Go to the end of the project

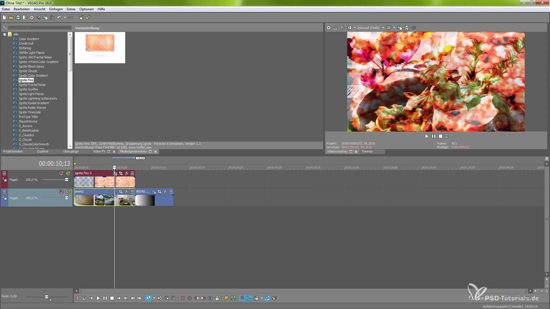click(126, 298)
